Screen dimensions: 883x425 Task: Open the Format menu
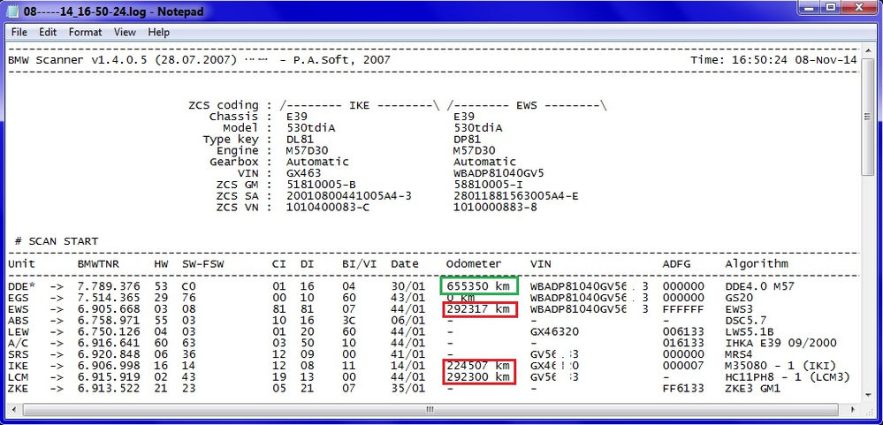click(x=85, y=32)
